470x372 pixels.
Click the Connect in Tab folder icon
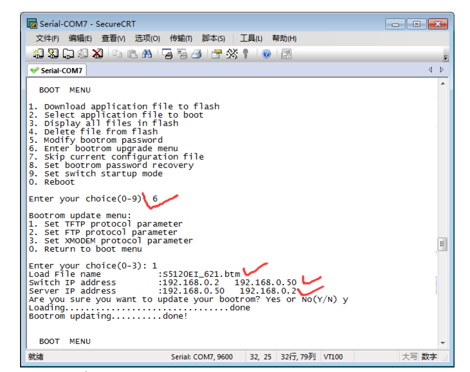68,54
